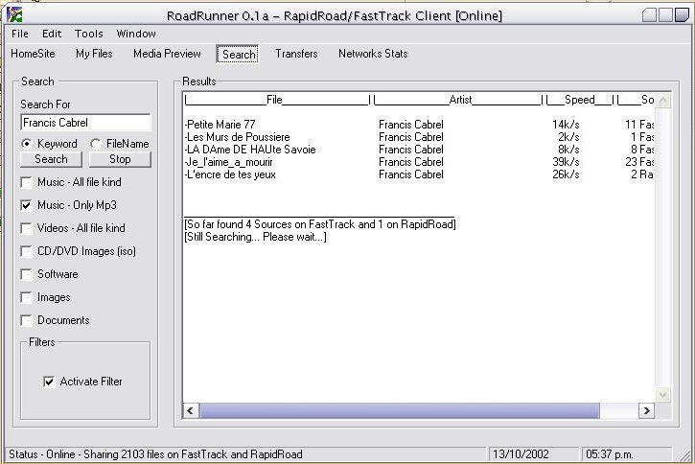Enable Videos - All file kind checkbox
695x464 pixels.
[27, 228]
